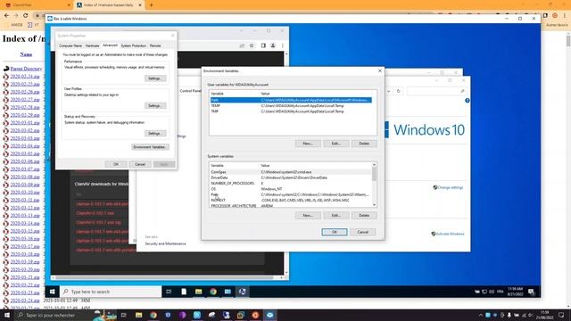Confirm Environment Variables with OK
Viewport: 571px width, 321px height.
click(x=335, y=232)
